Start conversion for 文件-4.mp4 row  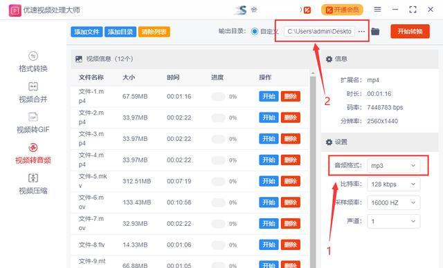269,160
